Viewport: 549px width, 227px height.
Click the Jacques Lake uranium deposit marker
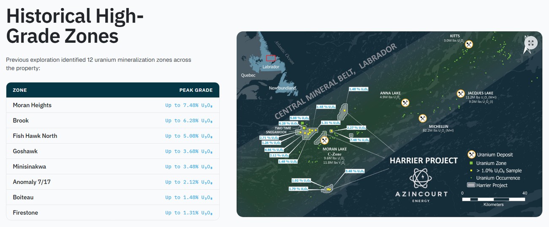[460, 94]
